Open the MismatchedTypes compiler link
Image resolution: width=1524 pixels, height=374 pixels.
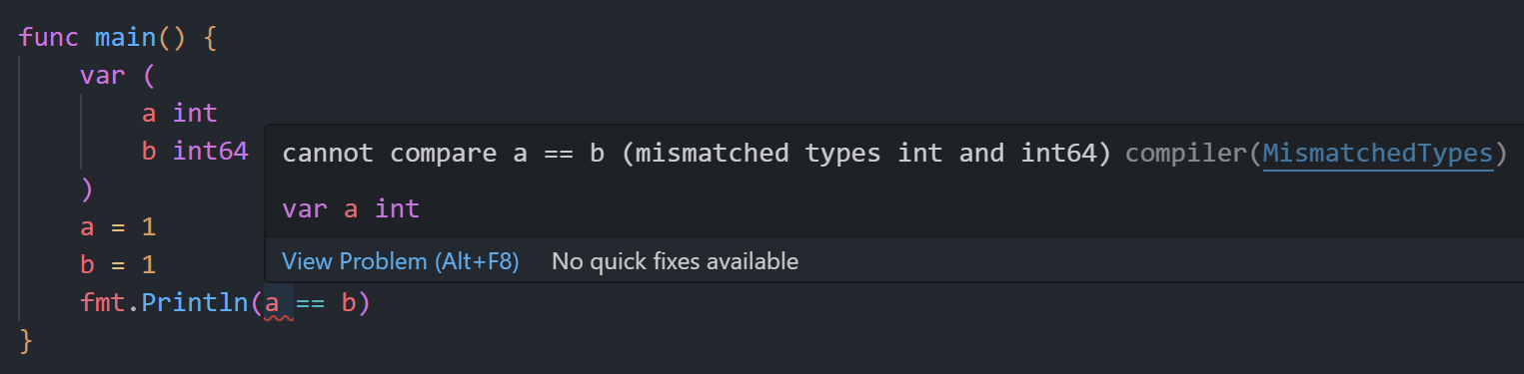coord(1378,154)
